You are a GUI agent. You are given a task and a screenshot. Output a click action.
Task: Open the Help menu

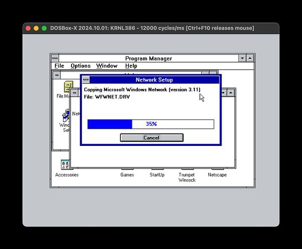131,66
